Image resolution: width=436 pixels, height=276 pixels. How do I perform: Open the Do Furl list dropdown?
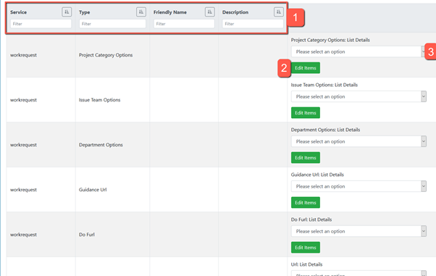(359, 231)
